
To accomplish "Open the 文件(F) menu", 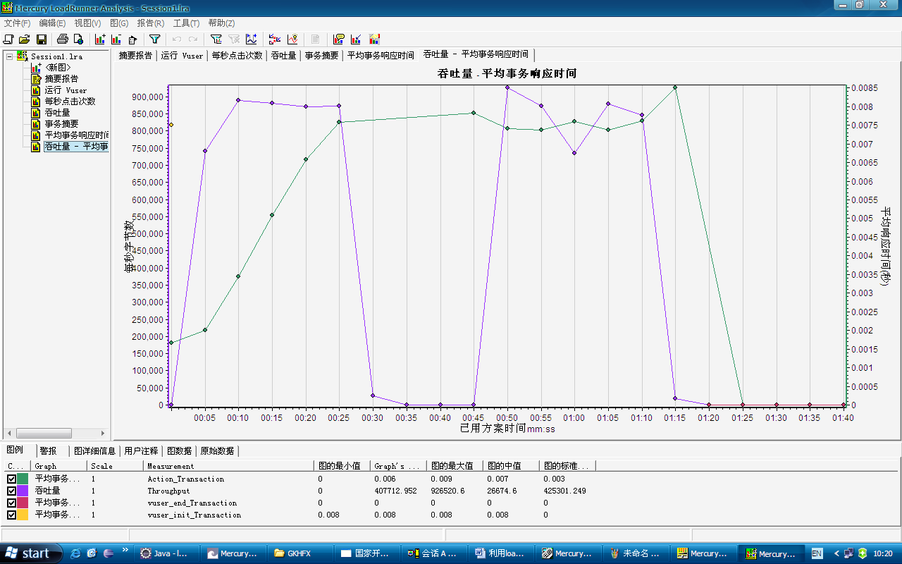I will pos(17,23).
